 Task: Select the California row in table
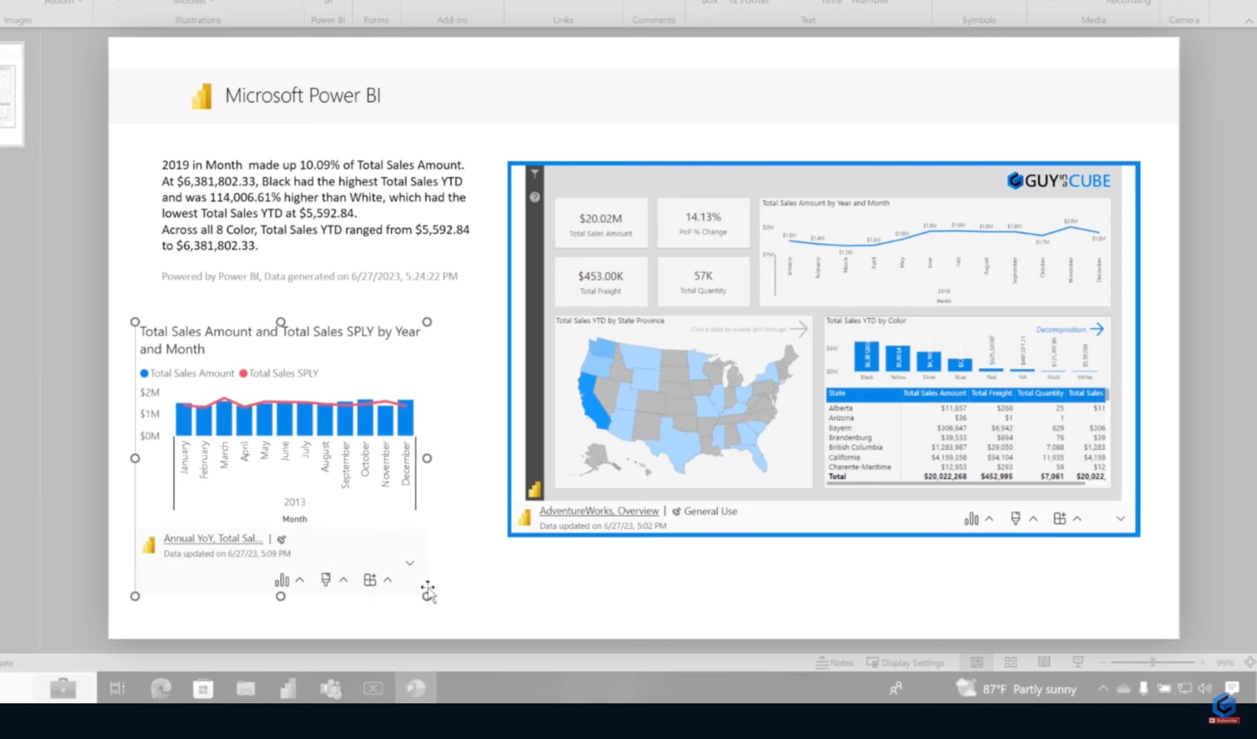pos(966,457)
